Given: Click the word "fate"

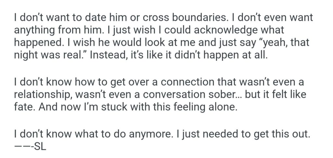Looking at the screenshot, I should point(22,107).
